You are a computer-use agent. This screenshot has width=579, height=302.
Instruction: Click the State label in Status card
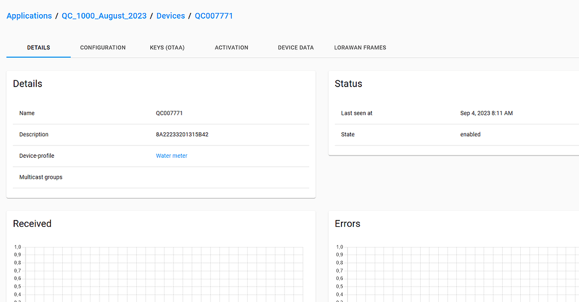348,135
